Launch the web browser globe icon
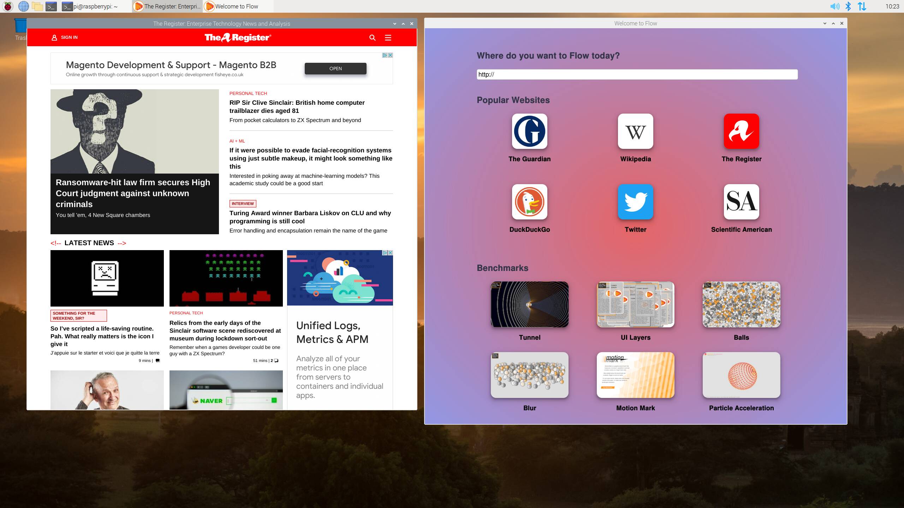The height and width of the screenshot is (508, 904). point(23,6)
